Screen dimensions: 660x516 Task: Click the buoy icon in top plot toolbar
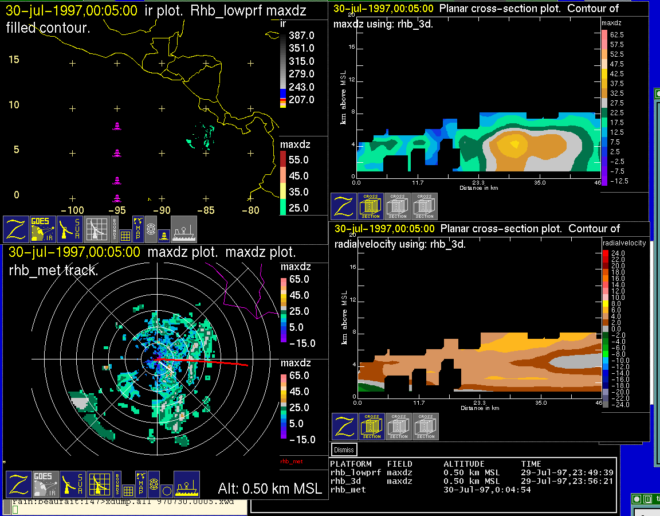(x=163, y=234)
